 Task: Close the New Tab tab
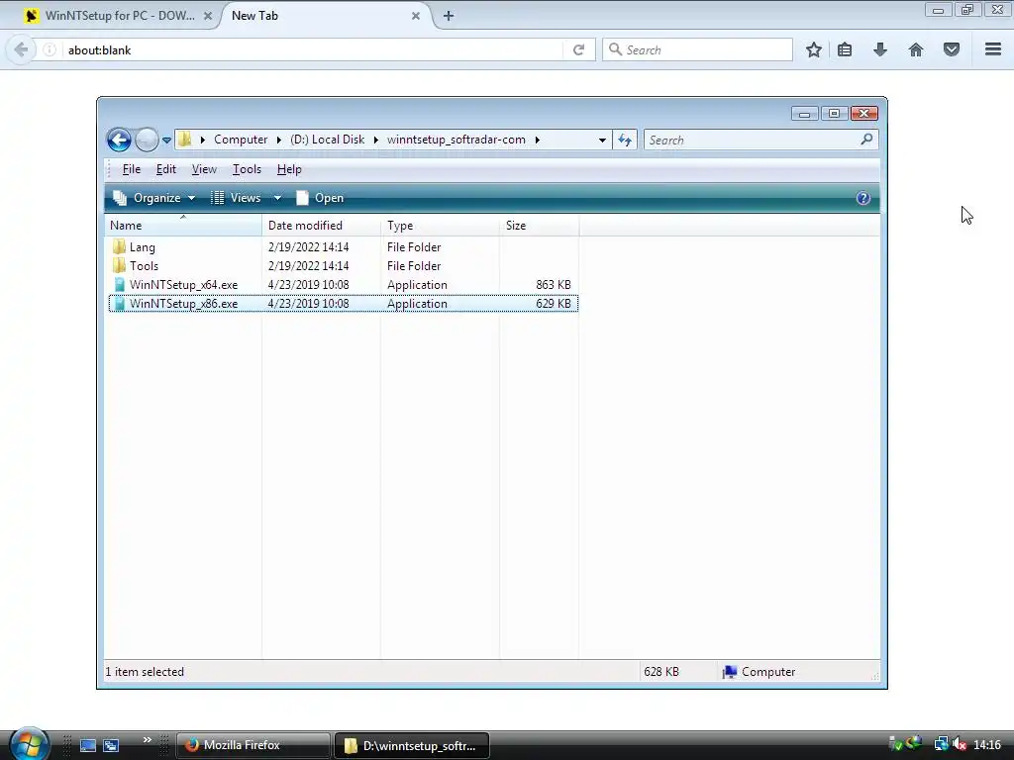click(416, 16)
